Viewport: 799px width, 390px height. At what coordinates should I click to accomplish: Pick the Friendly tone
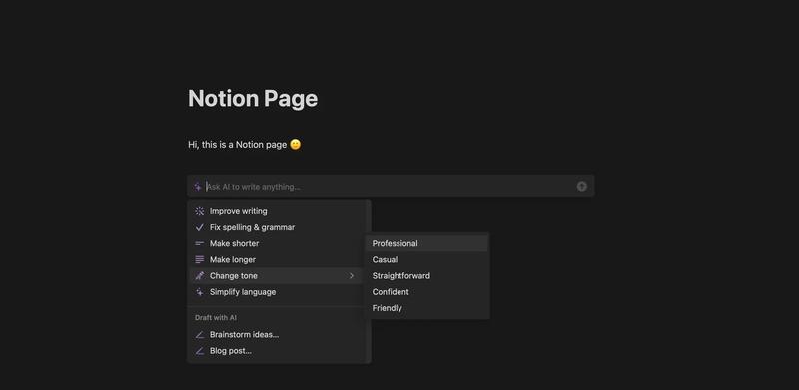pos(426,308)
